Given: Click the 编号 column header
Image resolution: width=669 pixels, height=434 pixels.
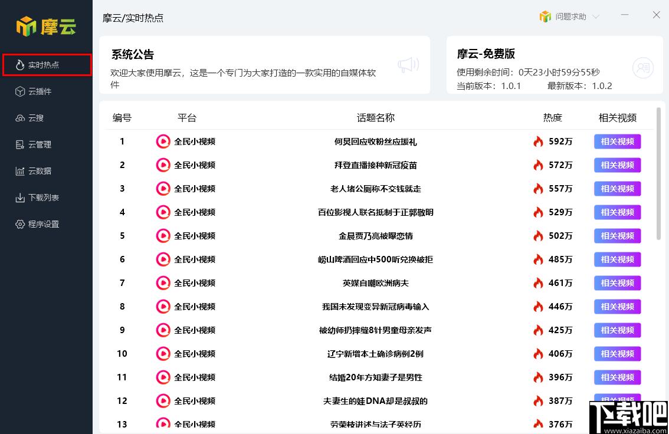Looking at the screenshot, I should tap(122, 118).
